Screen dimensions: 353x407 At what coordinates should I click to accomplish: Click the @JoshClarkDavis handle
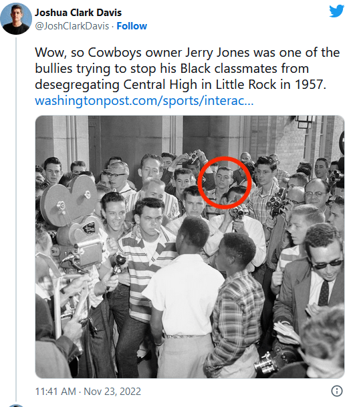(x=72, y=26)
